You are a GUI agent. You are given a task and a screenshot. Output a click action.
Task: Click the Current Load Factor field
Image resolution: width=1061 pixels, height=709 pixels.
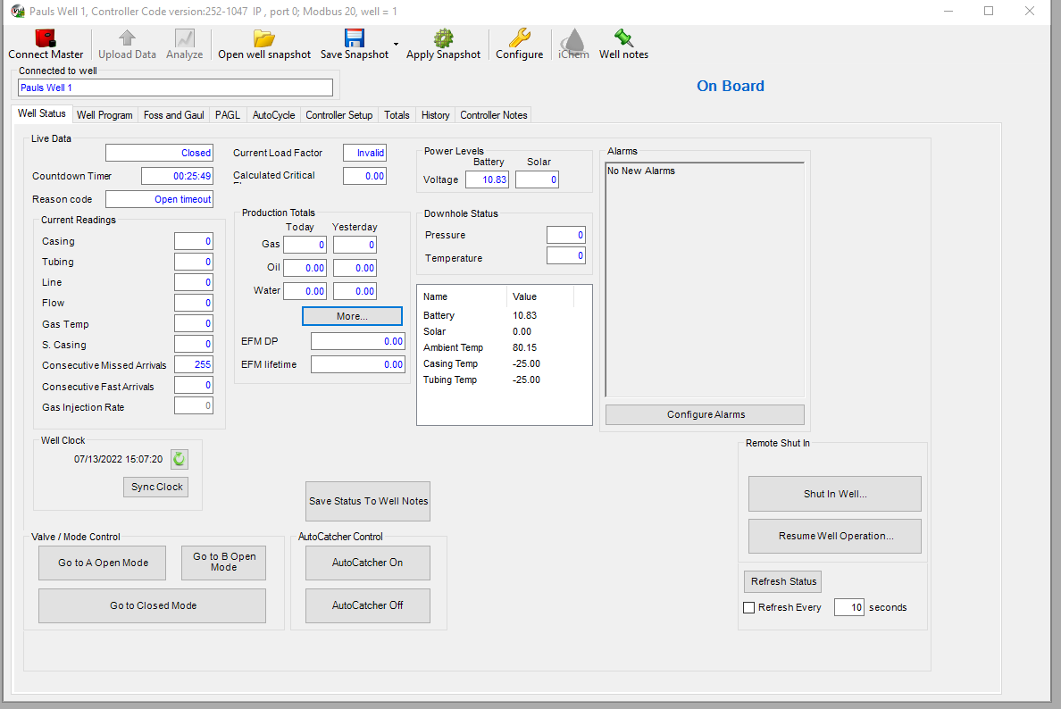tap(364, 153)
